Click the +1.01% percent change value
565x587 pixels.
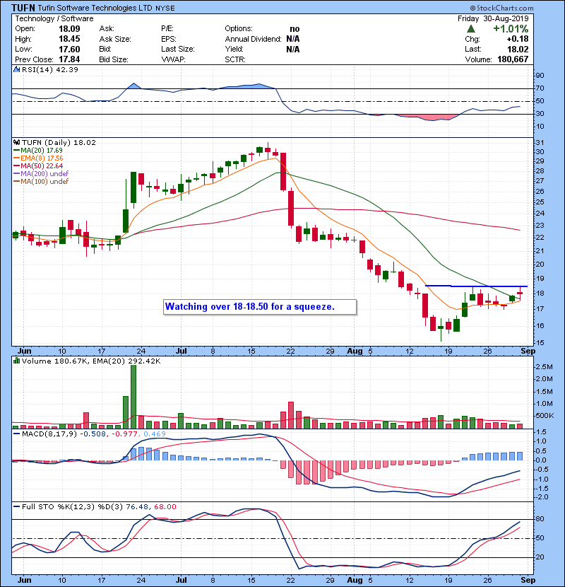[511, 29]
